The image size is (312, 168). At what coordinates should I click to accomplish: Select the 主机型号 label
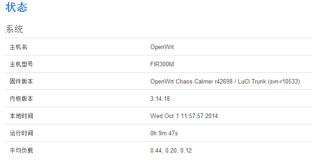click(21, 64)
